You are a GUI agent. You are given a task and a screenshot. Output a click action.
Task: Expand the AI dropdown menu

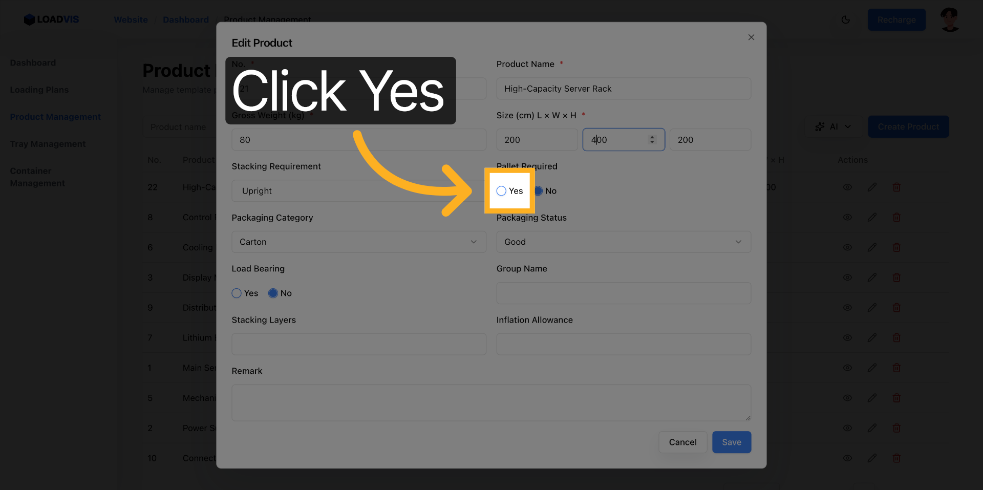tap(834, 126)
